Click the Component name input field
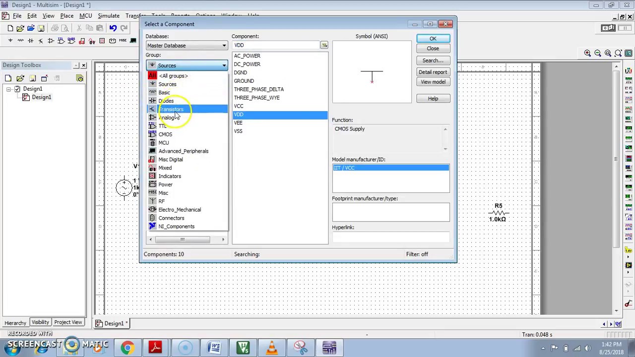Image resolution: width=635 pixels, height=357 pixels. click(276, 45)
